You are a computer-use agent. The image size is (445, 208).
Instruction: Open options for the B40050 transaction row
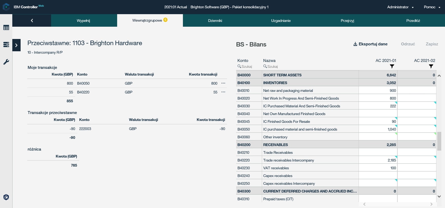(223, 83)
